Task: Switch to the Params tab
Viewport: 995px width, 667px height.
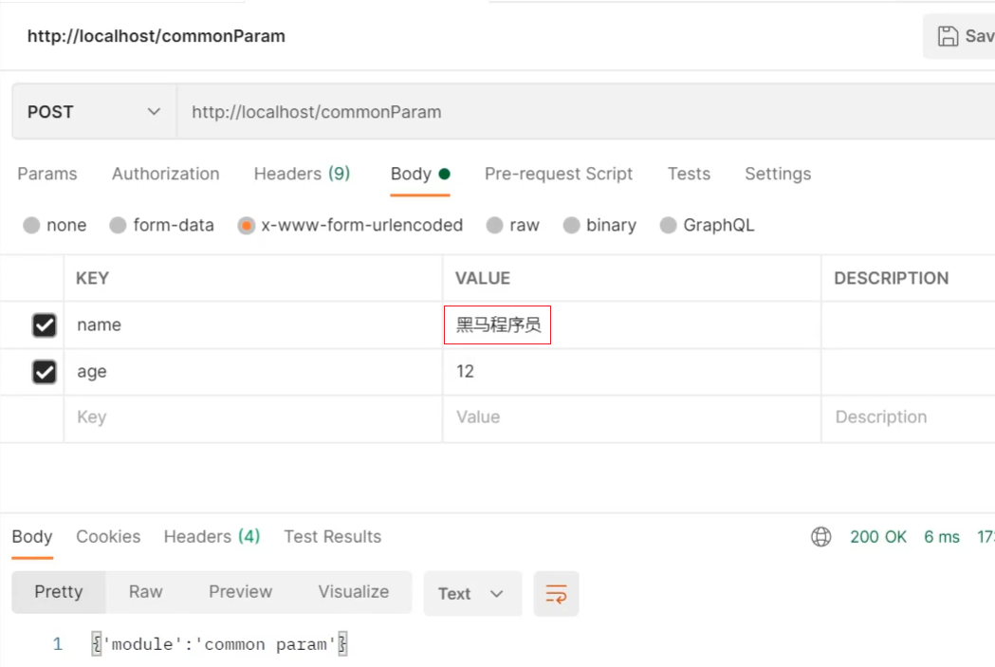Action: (x=47, y=174)
